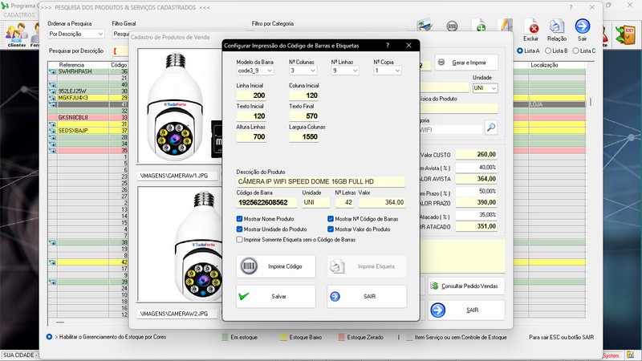Image resolution: width=642 pixels, height=361 pixels.
Task: Toggle Mostrar Valor do Produto checkbox
Action: pyautogui.click(x=331, y=229)
